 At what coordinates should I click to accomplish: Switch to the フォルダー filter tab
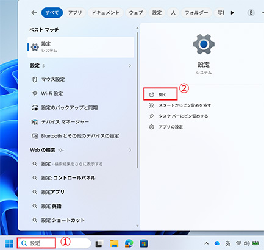pos(196,13)
